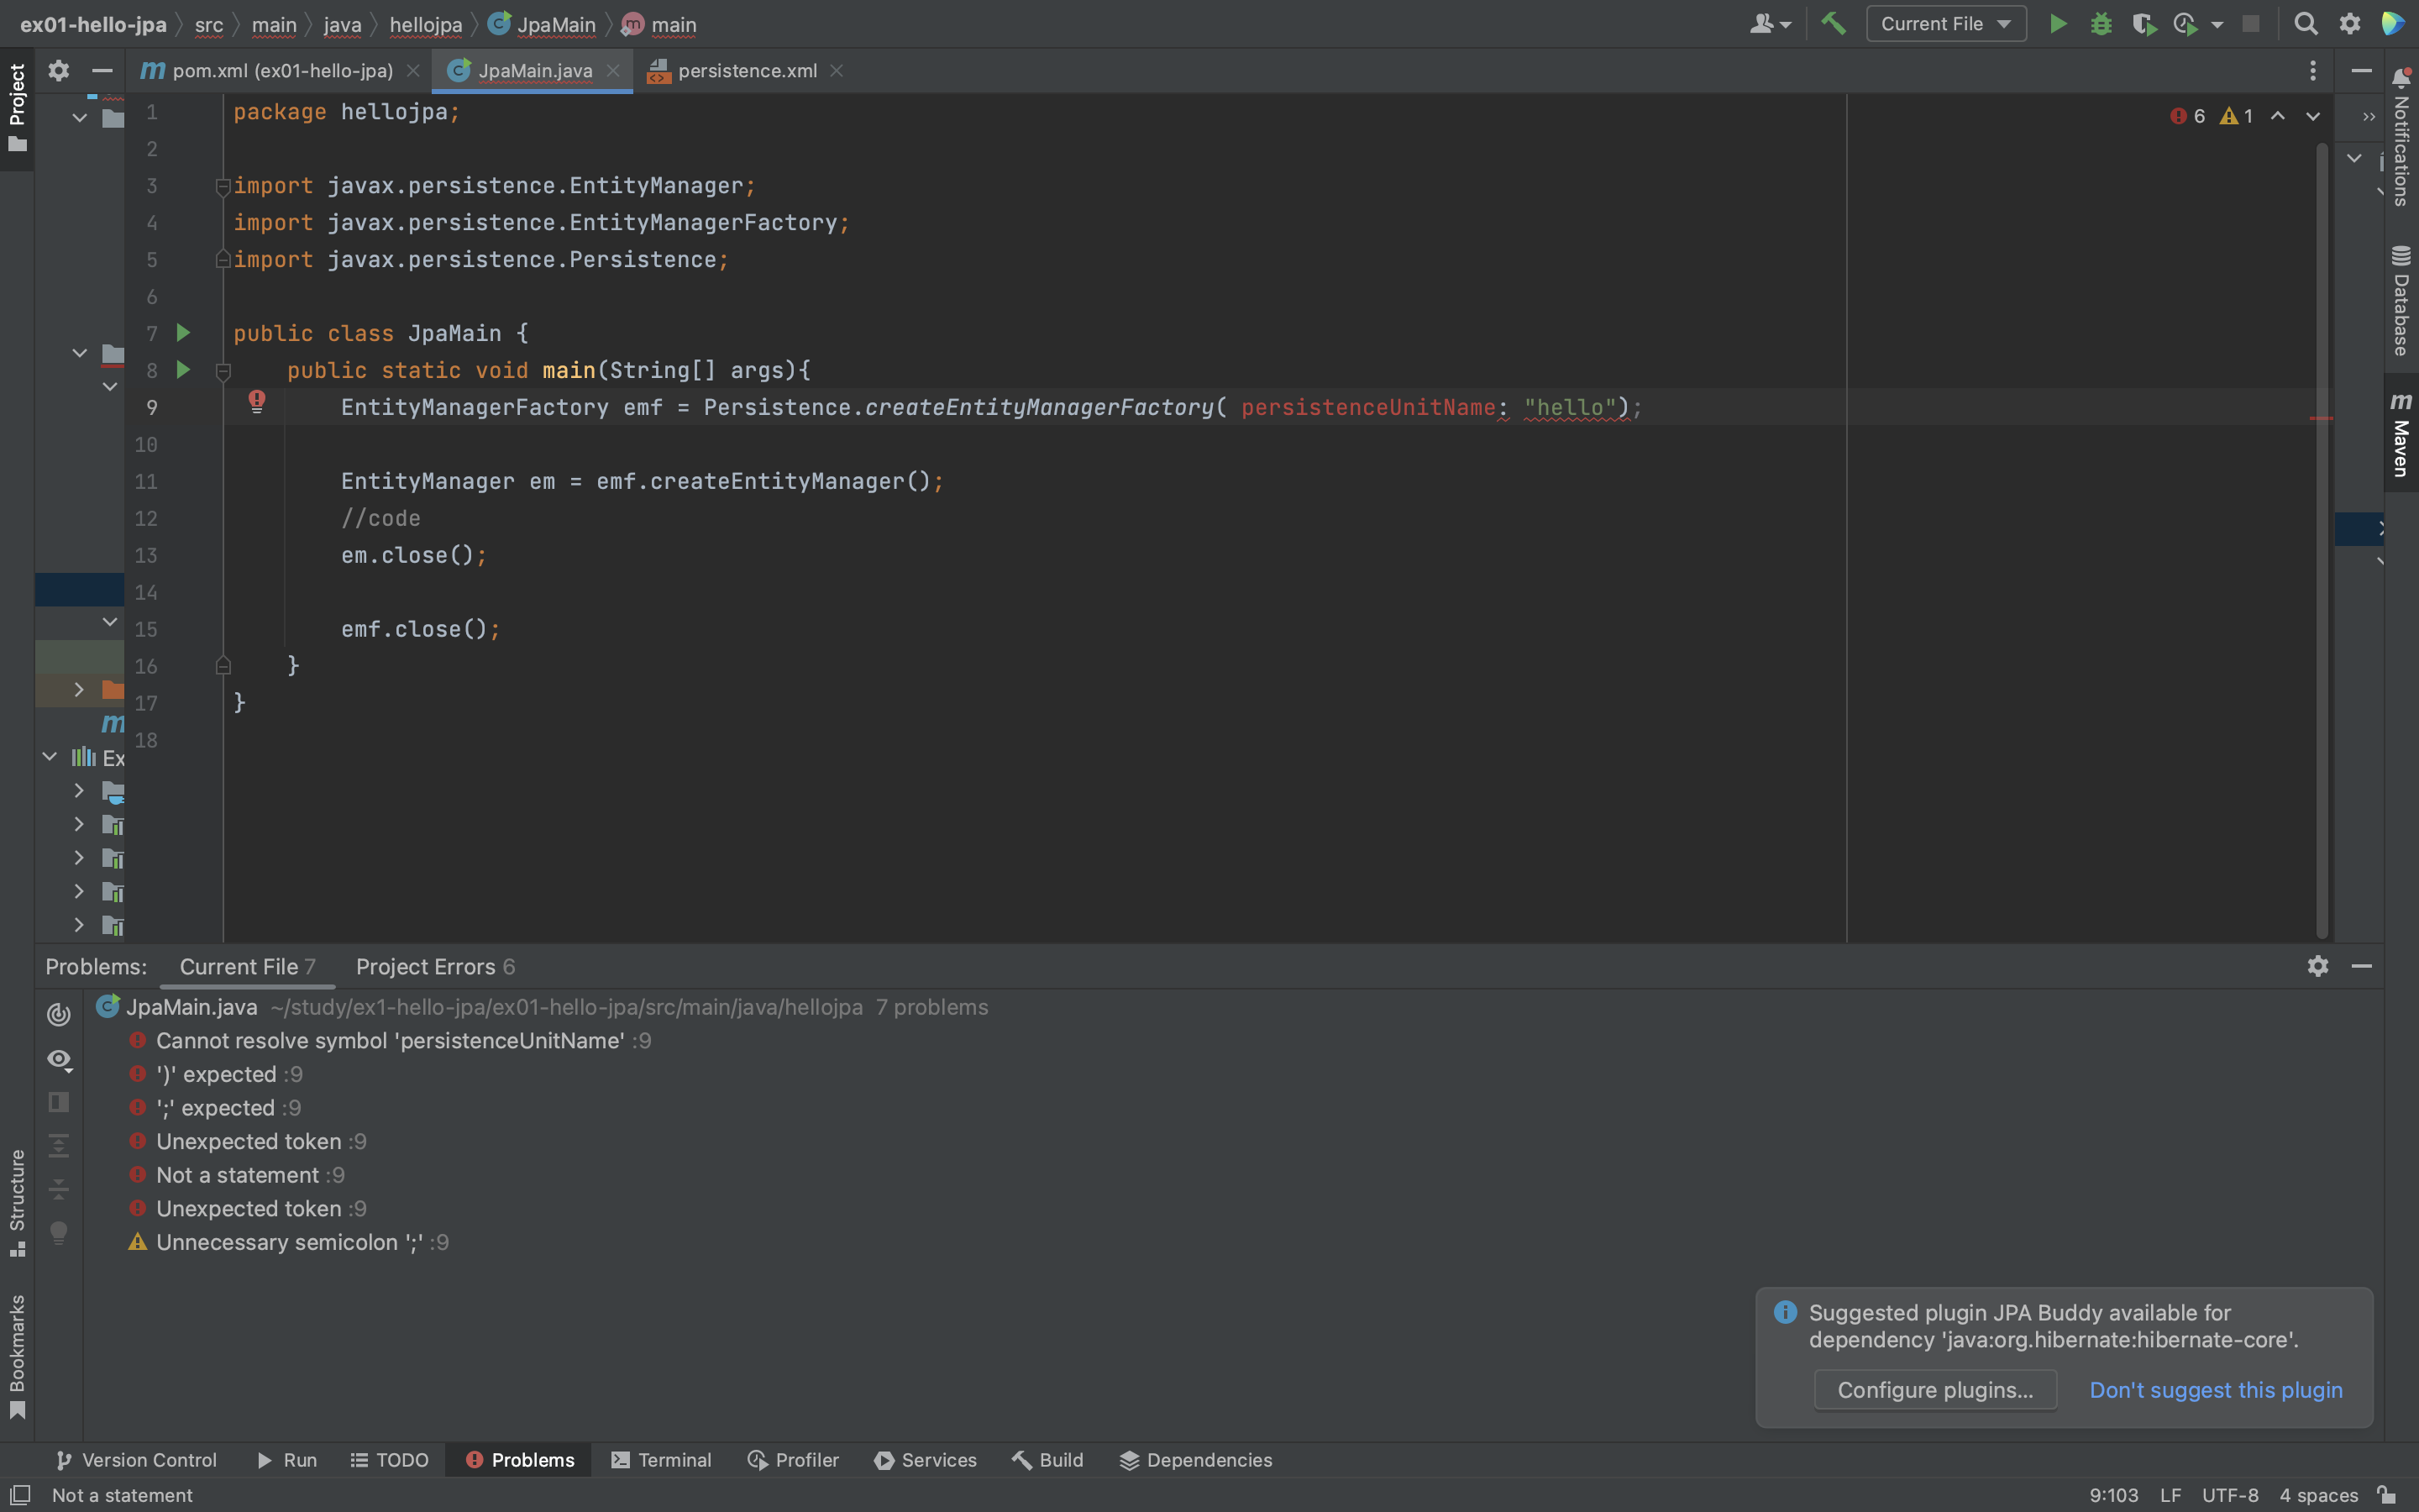
Task: Open Build tool window button
Action: click(x=1047, y=1460)
